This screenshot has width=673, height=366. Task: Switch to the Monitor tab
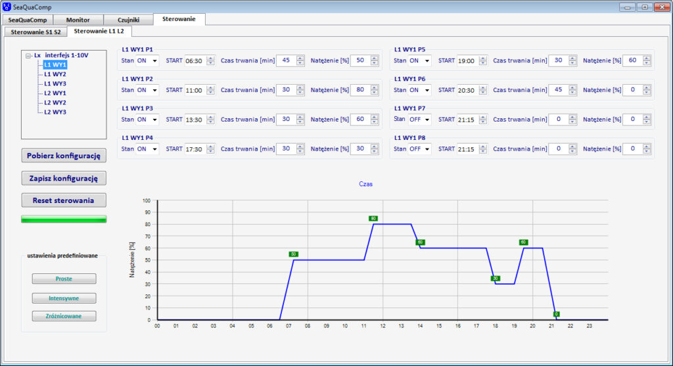(78, 20)
